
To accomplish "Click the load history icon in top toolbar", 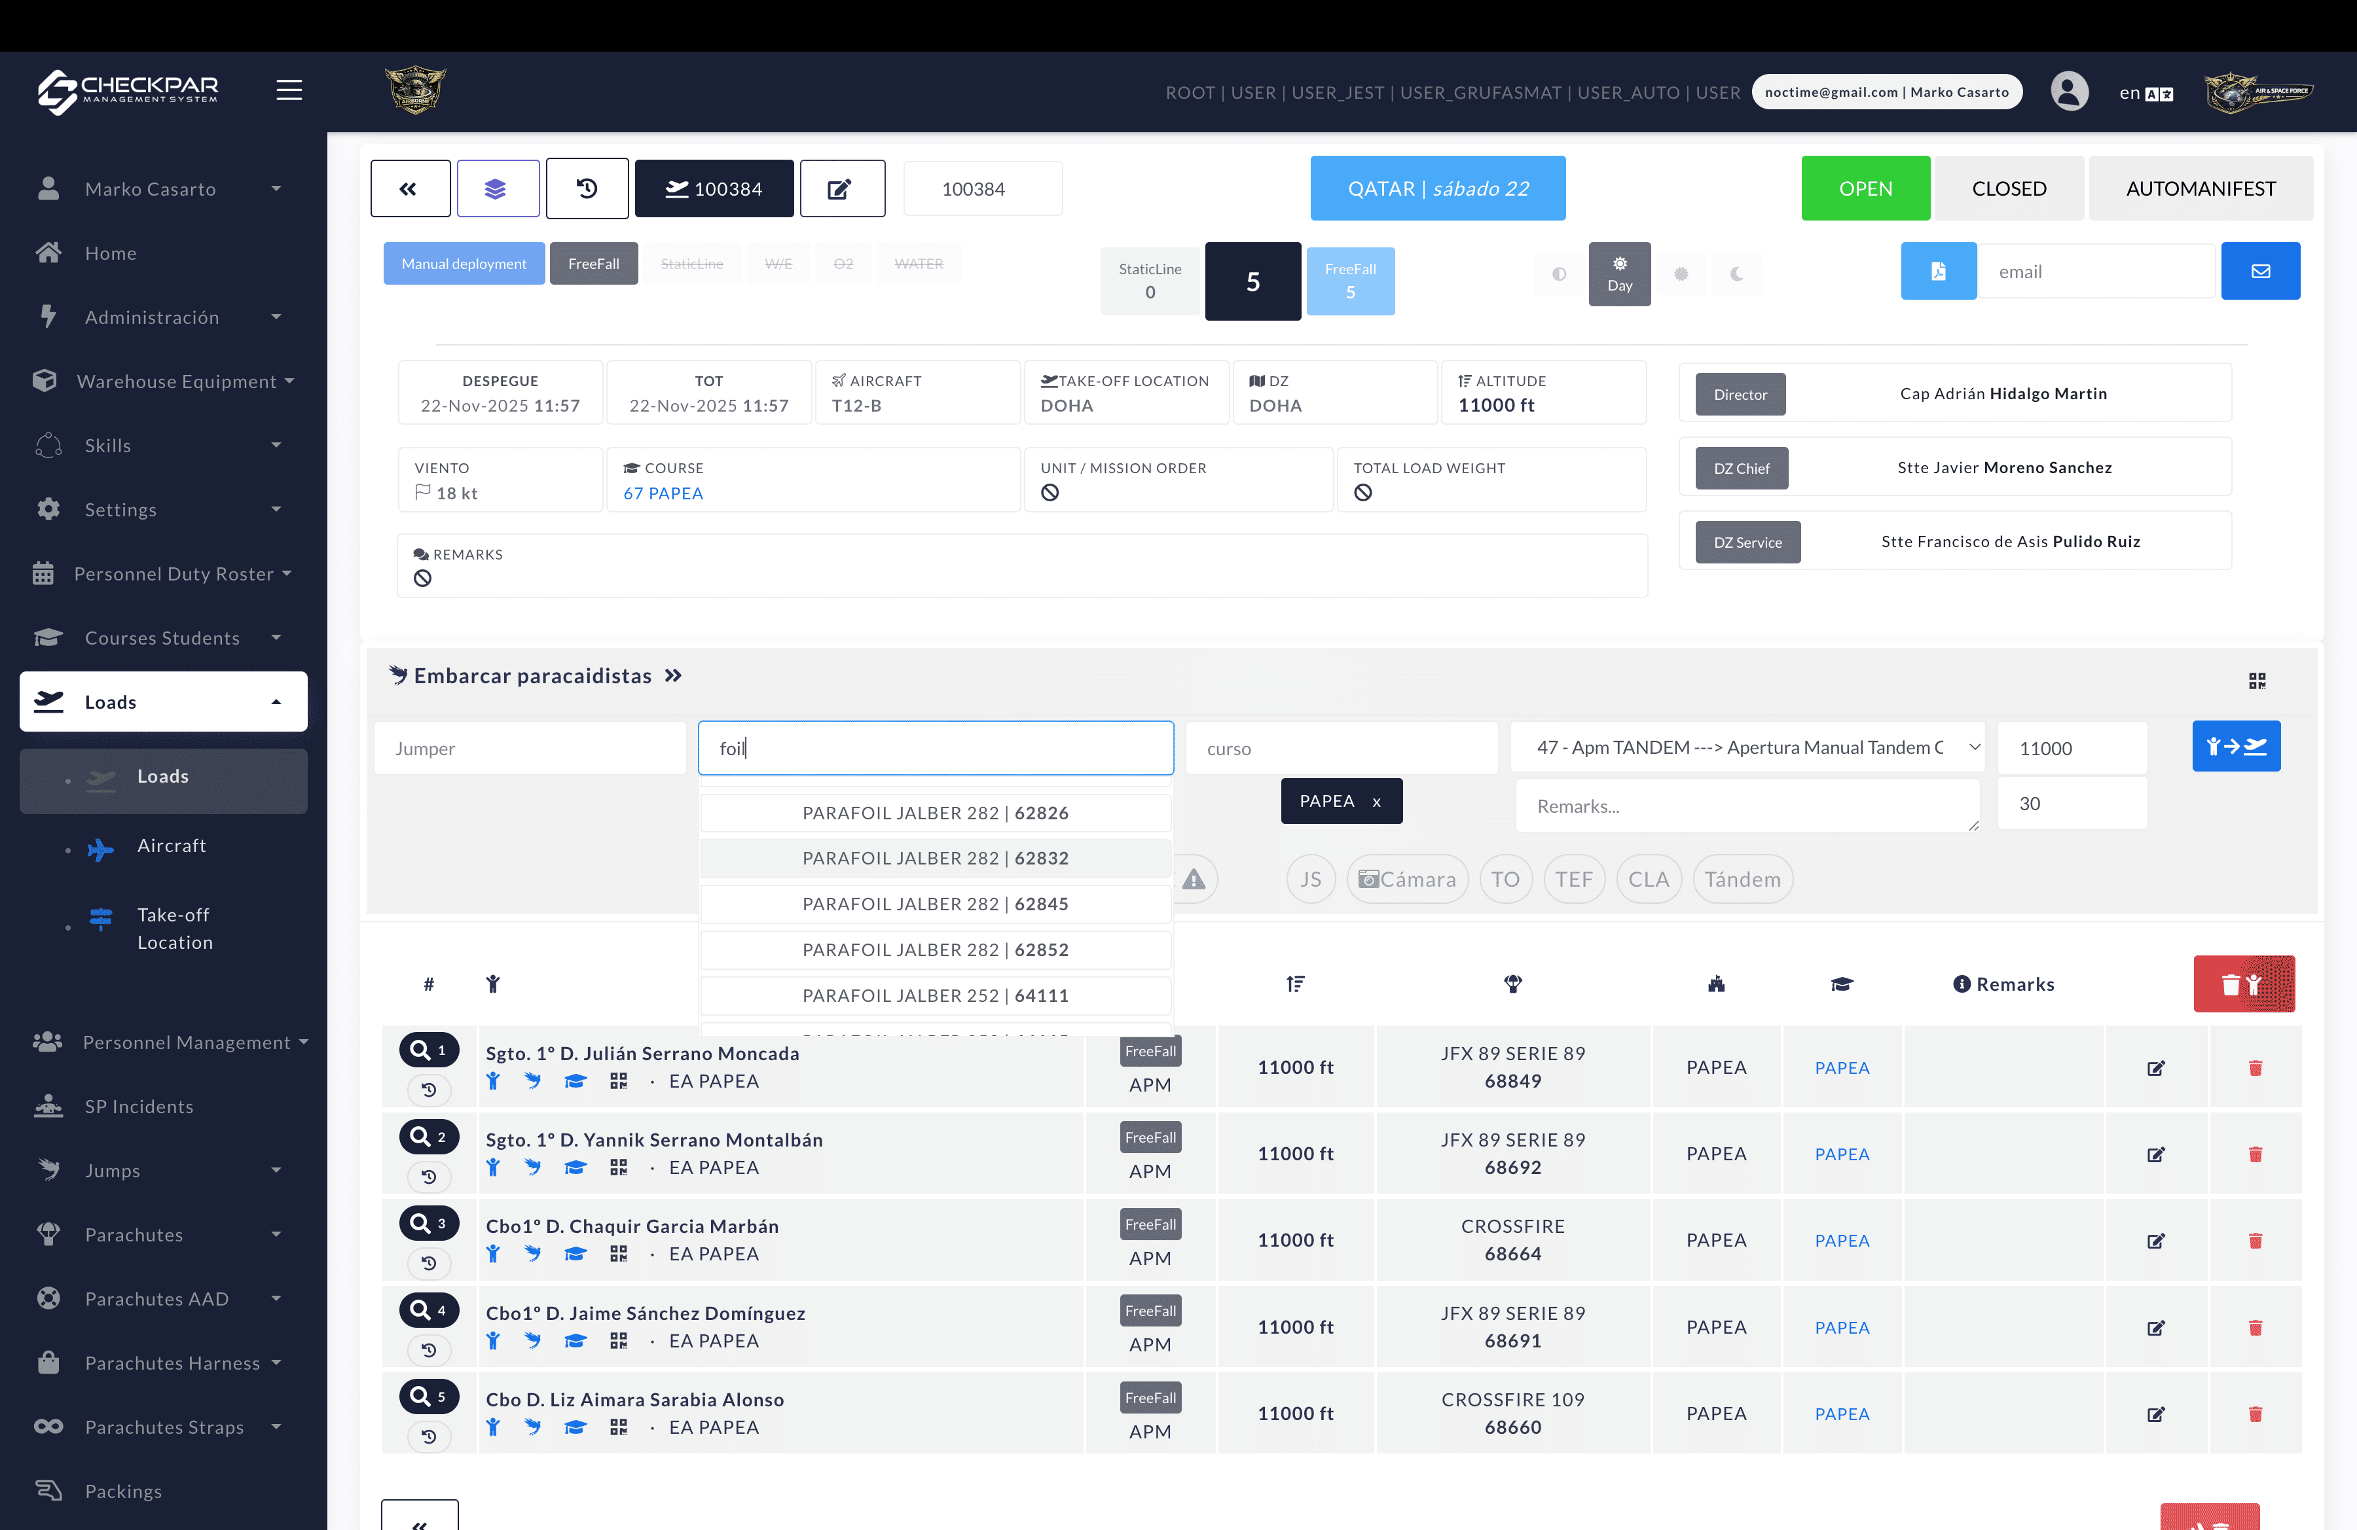I will click(586, 188).
